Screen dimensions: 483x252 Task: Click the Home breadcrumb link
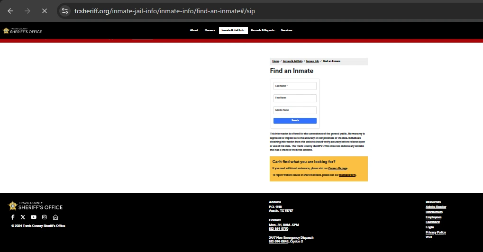(276, 61)
